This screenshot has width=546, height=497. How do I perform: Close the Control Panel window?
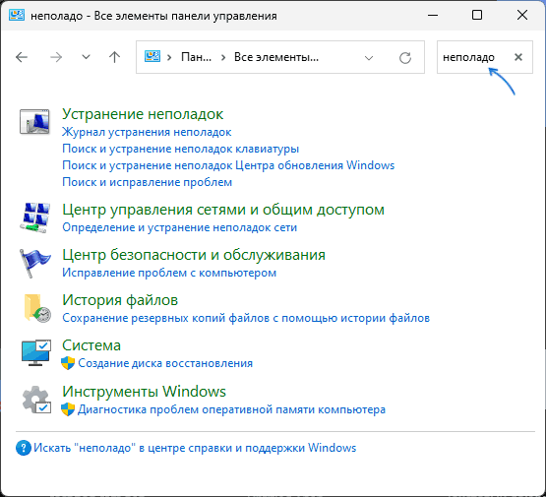522,16
